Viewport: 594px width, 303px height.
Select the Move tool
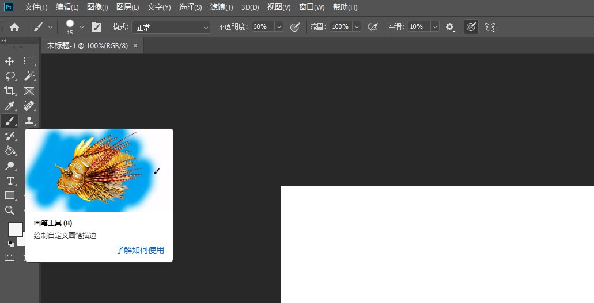click(10, 61)
